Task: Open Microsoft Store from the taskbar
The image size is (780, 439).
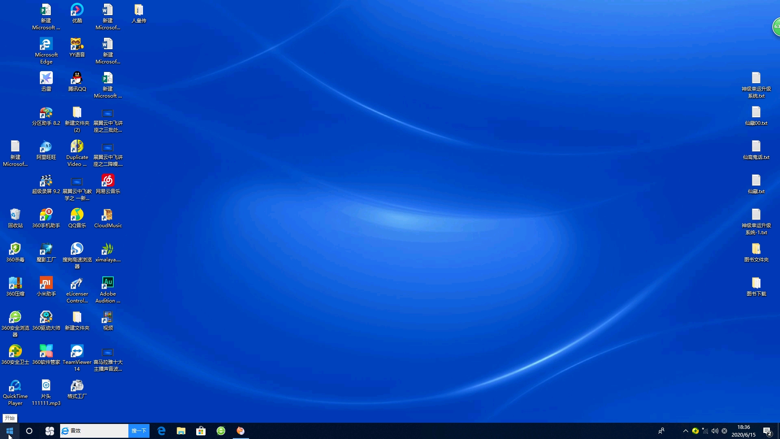Action: pyautogui.click(x=201, y=431)
